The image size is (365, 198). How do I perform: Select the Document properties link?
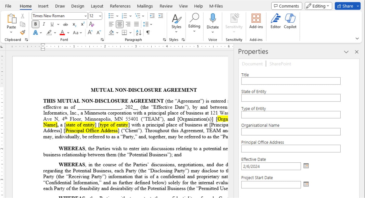point(252,64)
